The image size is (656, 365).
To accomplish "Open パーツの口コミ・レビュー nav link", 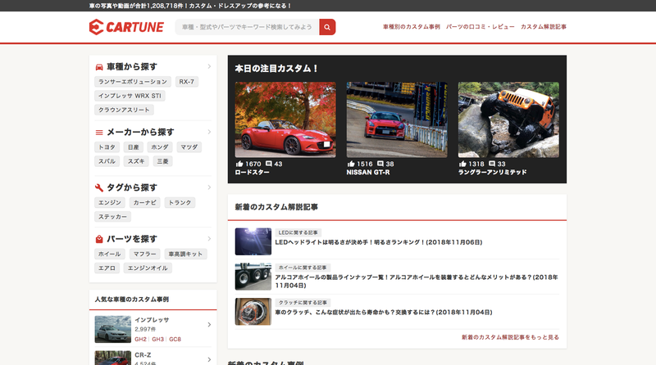I will [x=481, y=27].
